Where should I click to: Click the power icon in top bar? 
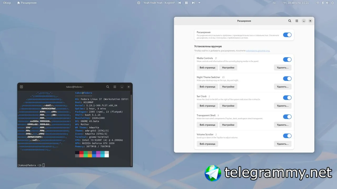tap(333, 3)
